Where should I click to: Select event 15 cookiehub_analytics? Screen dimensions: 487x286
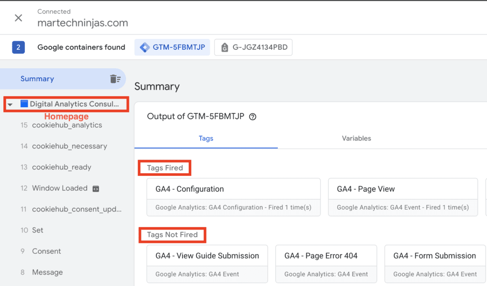pos(67,125)
